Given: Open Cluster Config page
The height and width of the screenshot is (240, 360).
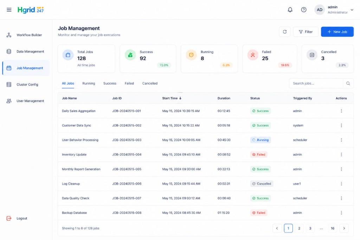Looking at the screenshot, I should click(x=26, y=84).
